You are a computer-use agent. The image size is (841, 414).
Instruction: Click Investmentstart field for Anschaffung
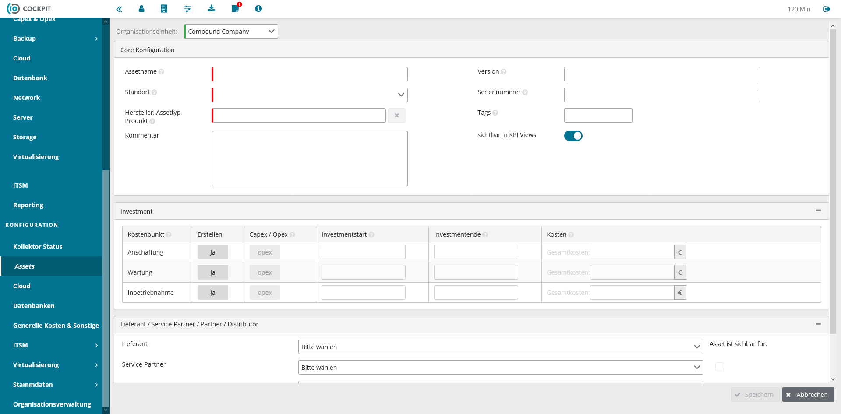pyautogui.click(x=364, y=252)
